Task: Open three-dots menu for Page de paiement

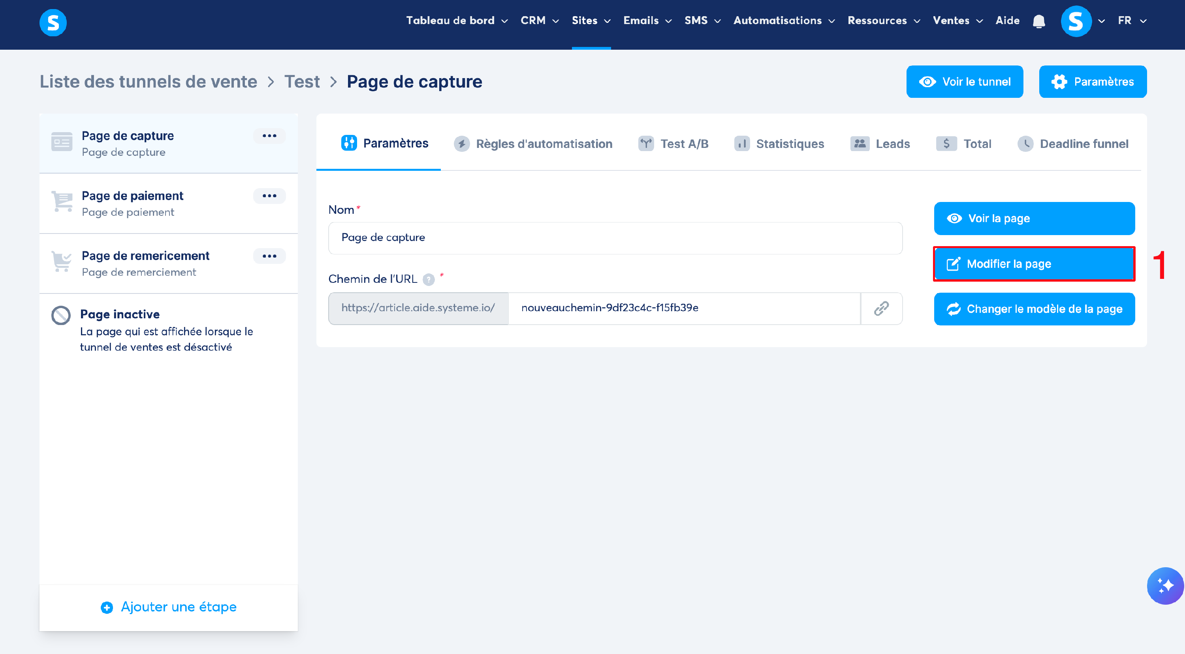Action: (x=269, y=196)
